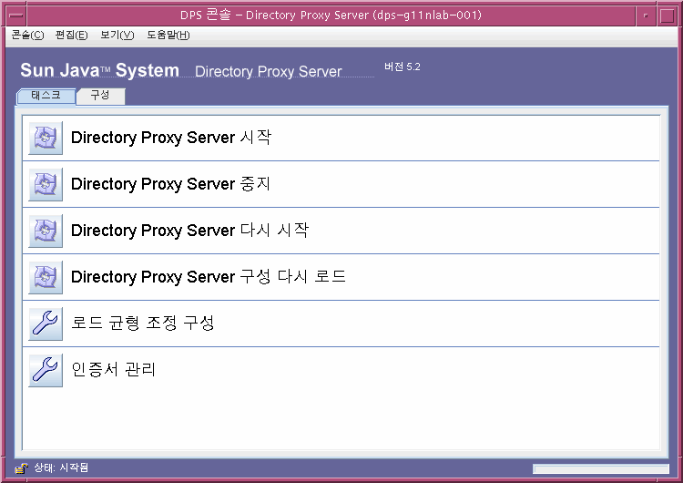Open the 콘솔(C) menu
This screenshot has width=683, height=483.
point(28,36)
